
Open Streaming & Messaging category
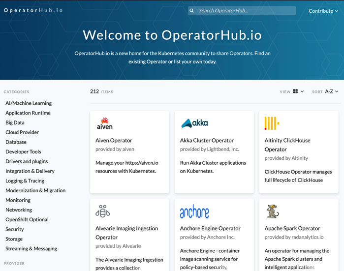(x=31, y=249)
